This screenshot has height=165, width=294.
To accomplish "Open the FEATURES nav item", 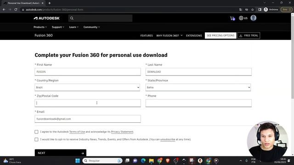I will click(x=147, y=36).
